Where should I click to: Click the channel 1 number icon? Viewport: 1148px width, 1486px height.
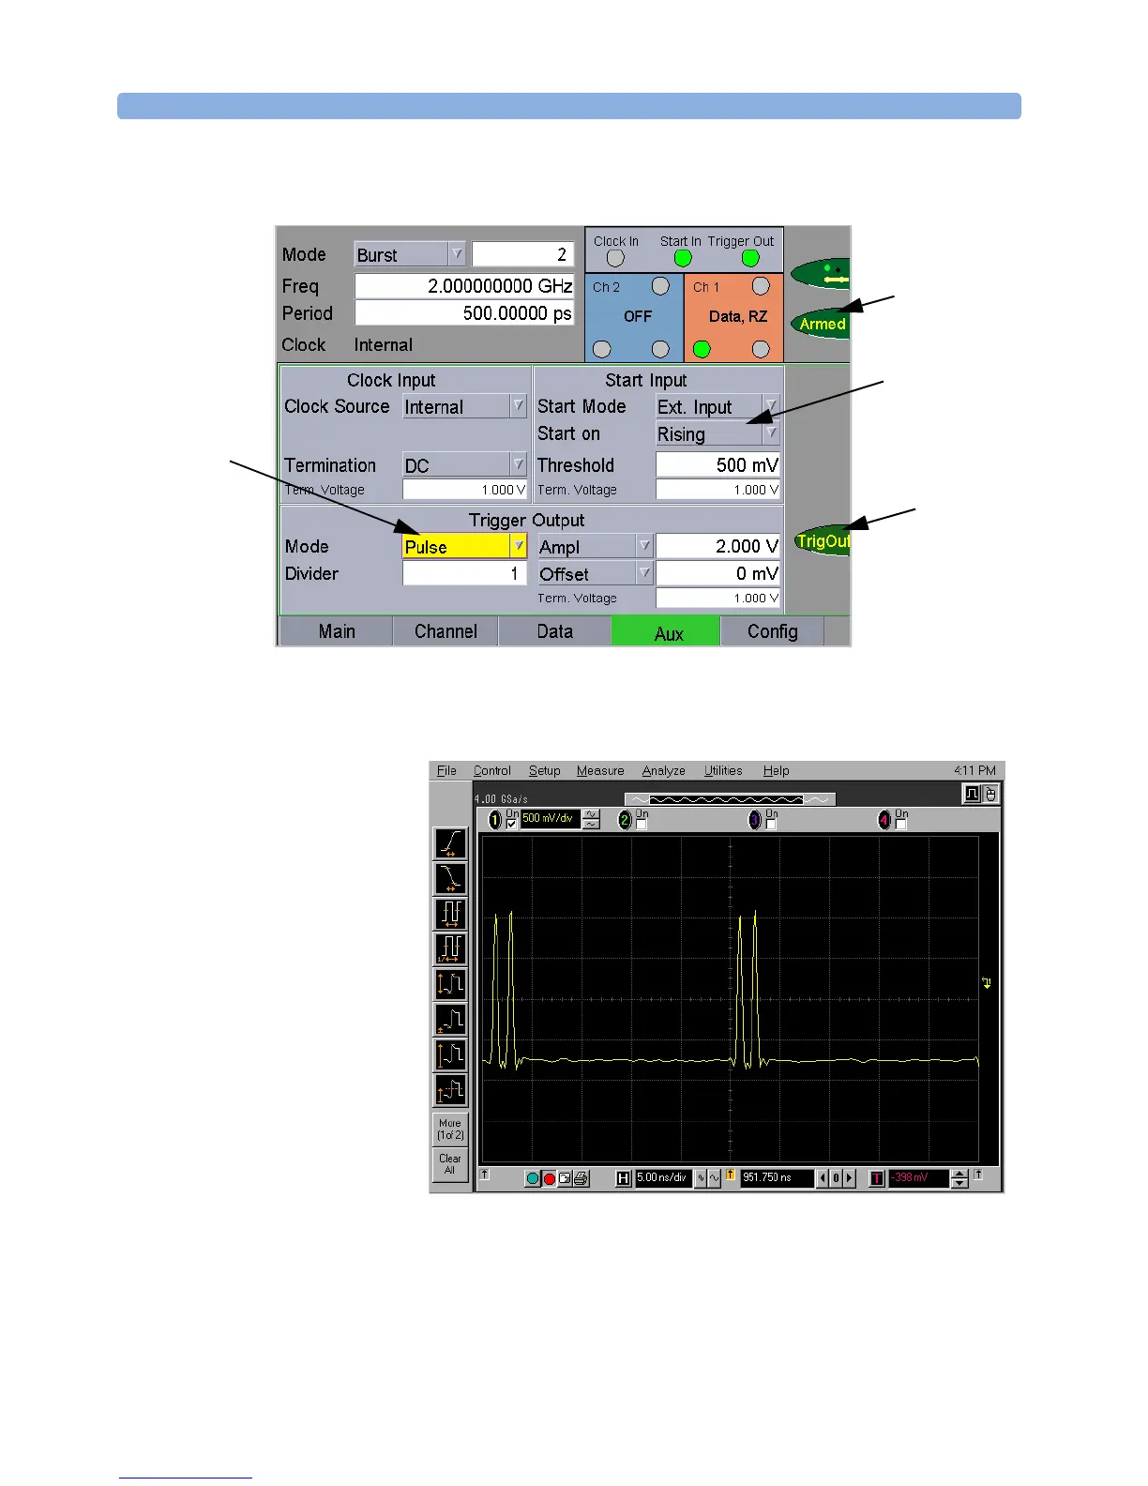pos(495,821)
